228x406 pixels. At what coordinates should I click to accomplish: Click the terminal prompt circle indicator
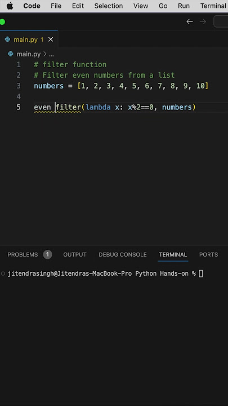click(x=3, y=273)
